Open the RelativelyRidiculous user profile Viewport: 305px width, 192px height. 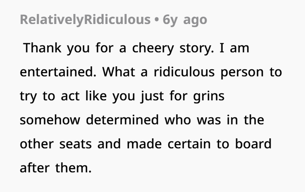85,20
